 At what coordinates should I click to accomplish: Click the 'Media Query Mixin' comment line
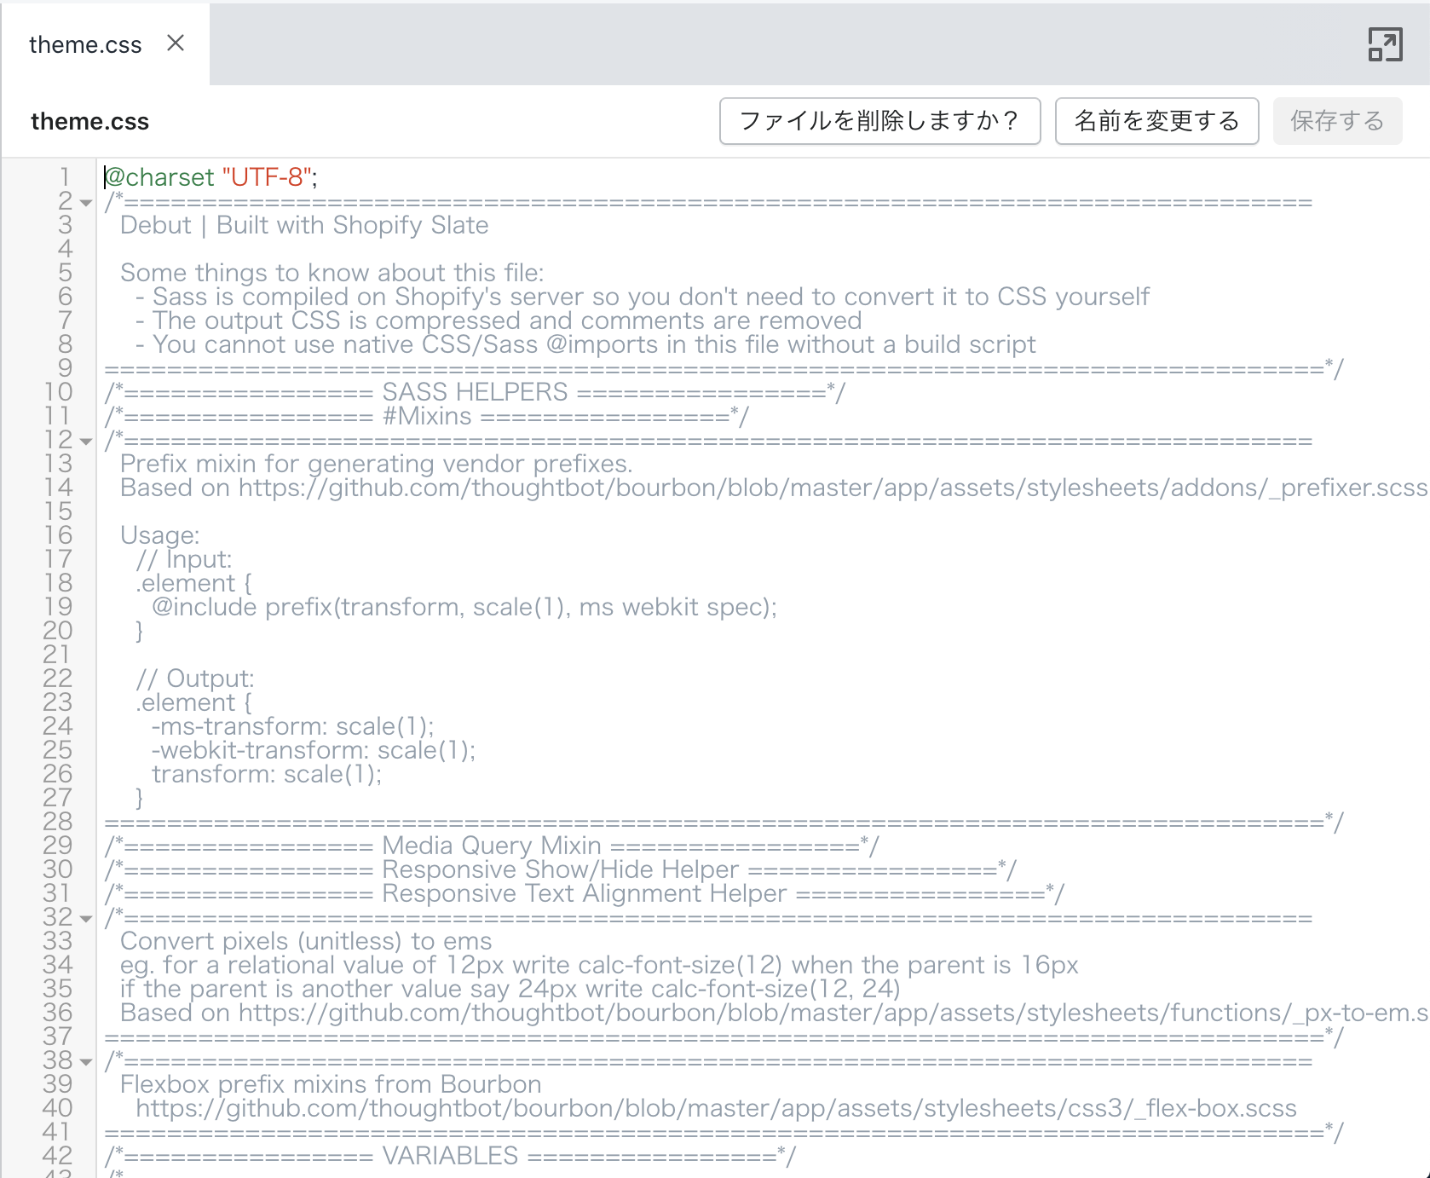coord(492,846)
